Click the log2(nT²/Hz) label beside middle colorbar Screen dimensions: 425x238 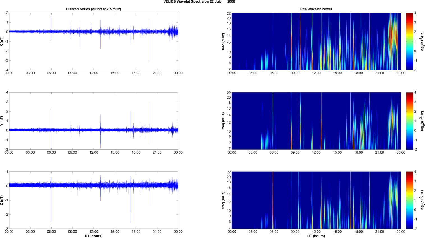[422, 121]
